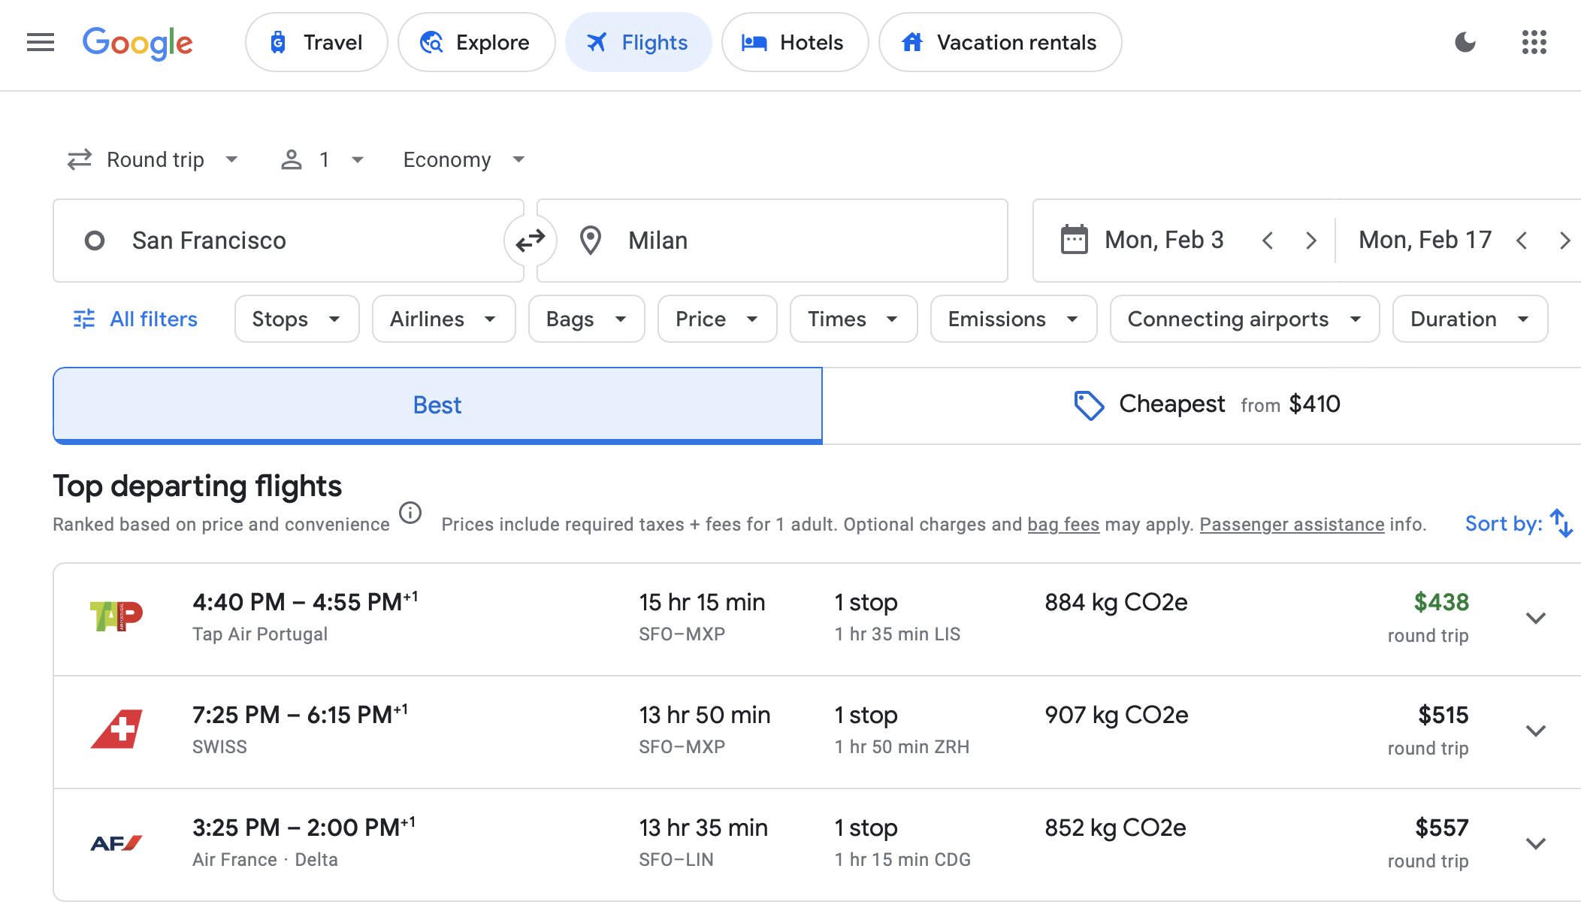Select the Flights tab
Screen dimensions: 1581x917
point(639,42)
